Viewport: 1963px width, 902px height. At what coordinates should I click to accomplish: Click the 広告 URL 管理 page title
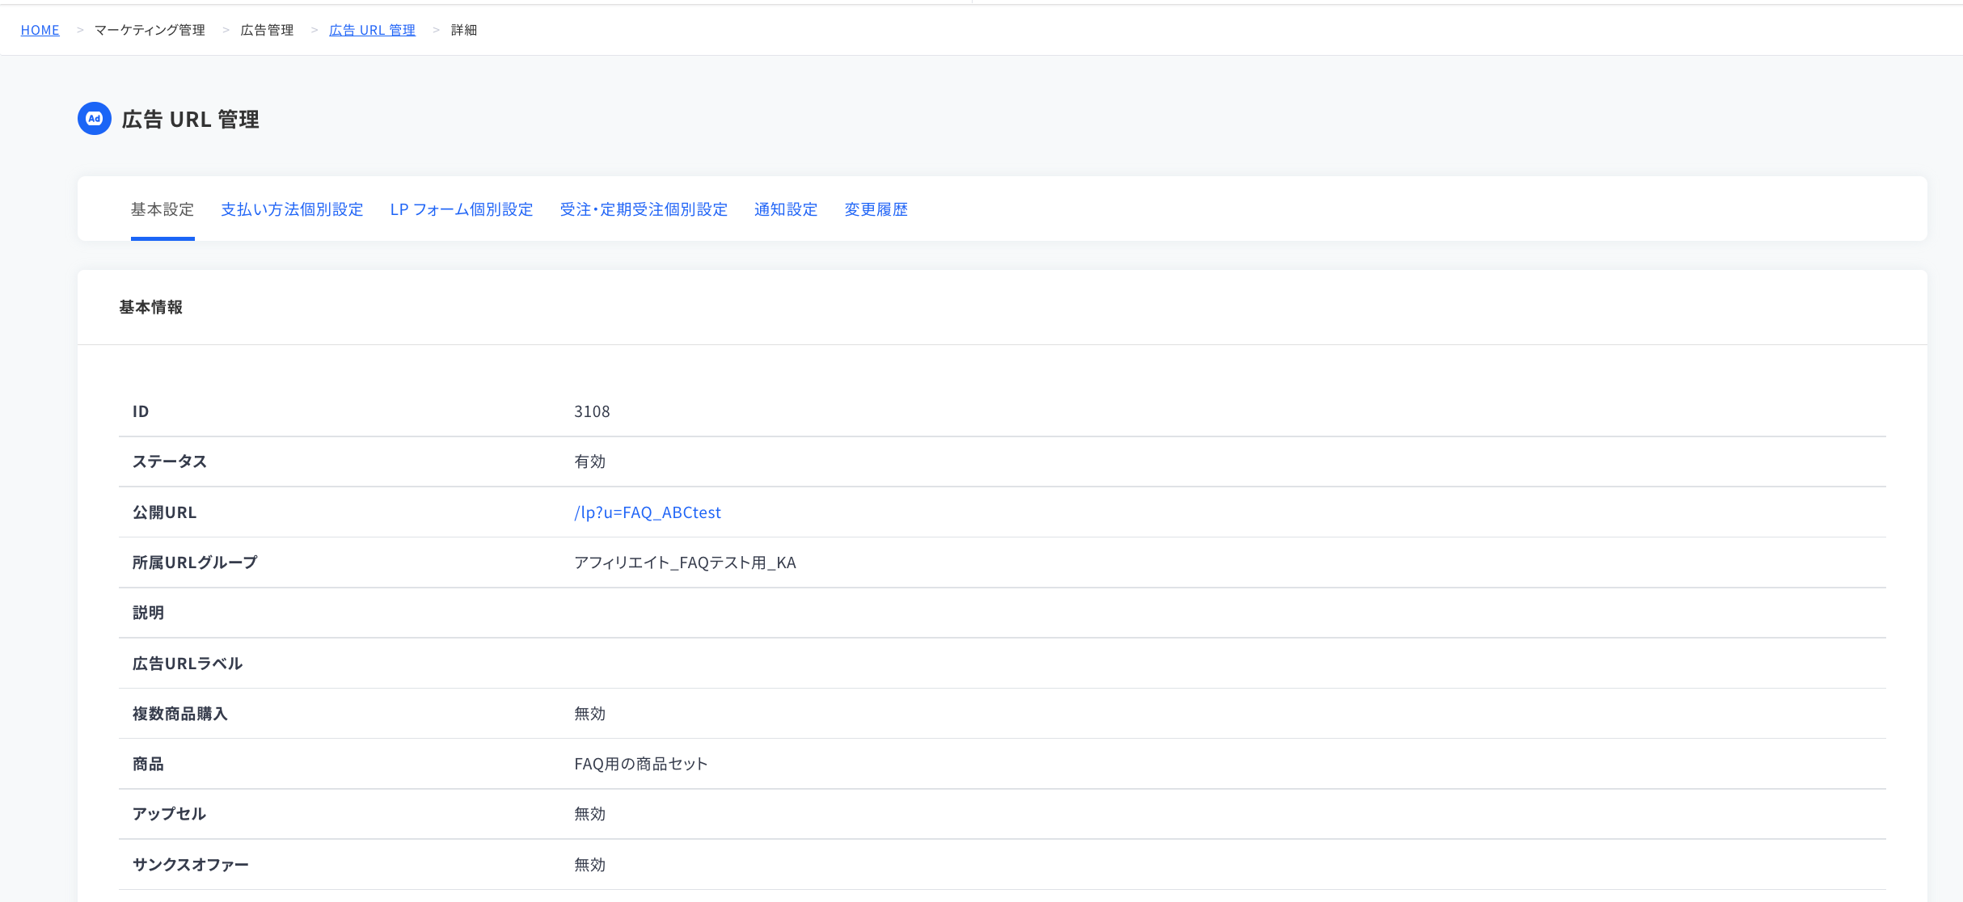190,119
